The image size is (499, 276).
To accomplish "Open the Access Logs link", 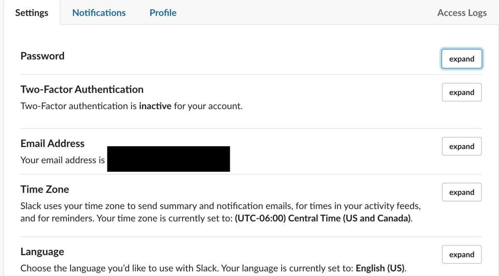I will [x=462, y=13].
